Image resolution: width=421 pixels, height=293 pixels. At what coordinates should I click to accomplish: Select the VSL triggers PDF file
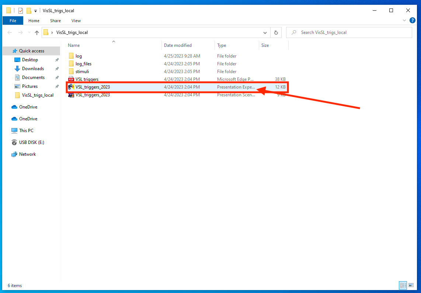point(87,79)
